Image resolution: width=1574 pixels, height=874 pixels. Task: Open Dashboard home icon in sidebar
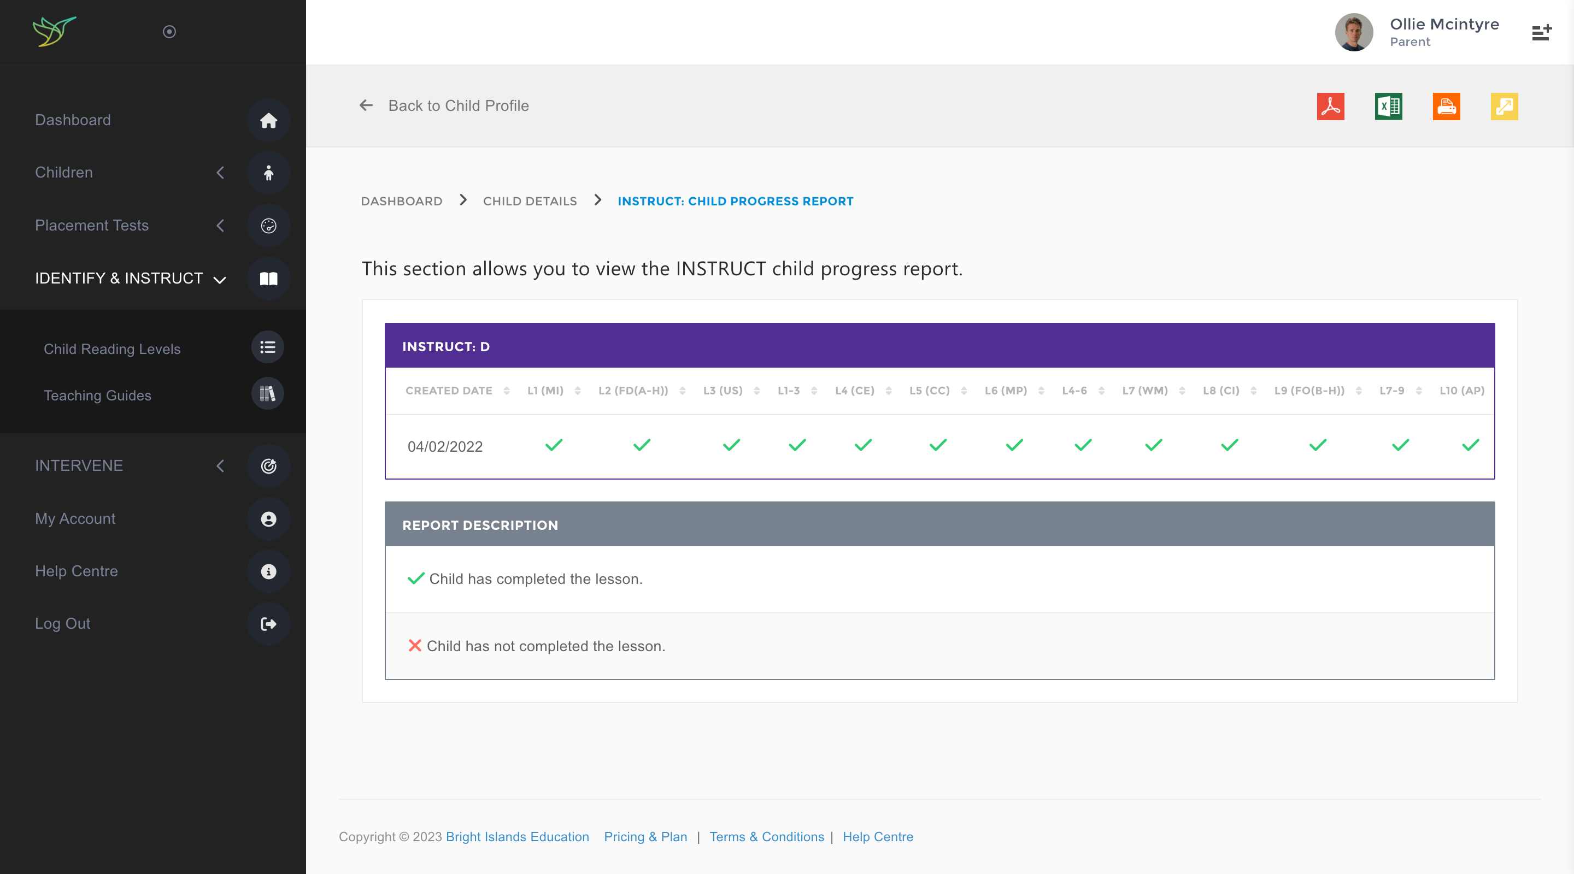[268, 120]
